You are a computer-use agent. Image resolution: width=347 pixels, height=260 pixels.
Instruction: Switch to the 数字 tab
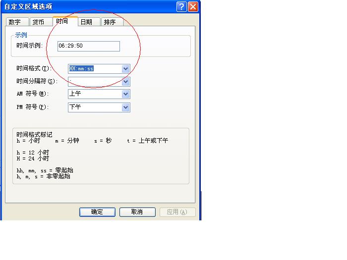(15, 22)
